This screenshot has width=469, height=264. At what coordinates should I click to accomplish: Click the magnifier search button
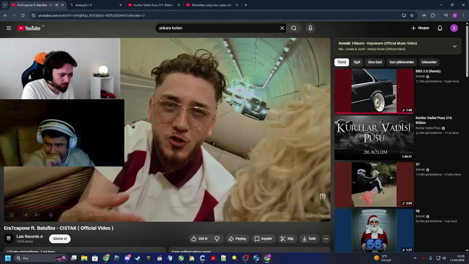pos(294,28)
